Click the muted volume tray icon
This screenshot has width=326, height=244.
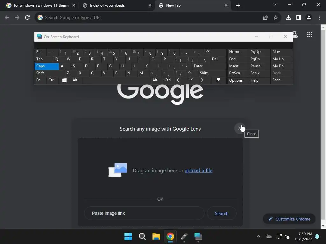pyautogui.click(x=287, y=236)
